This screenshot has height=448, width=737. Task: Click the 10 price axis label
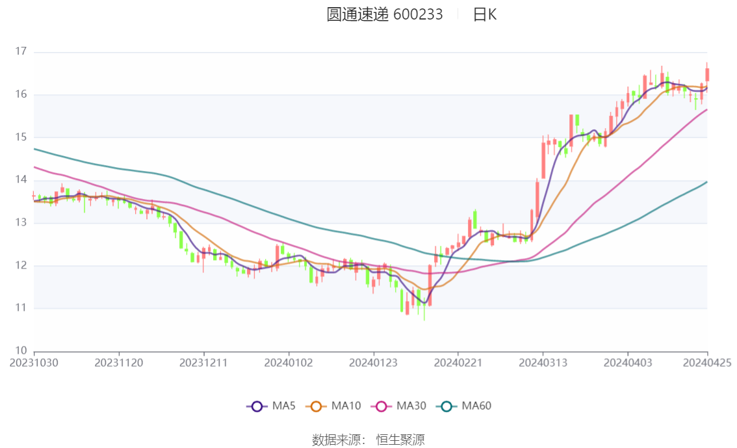pos(21,350)
